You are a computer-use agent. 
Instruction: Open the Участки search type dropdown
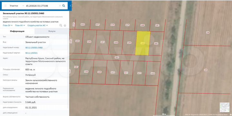pyautogui.click(x=17, y=6)
